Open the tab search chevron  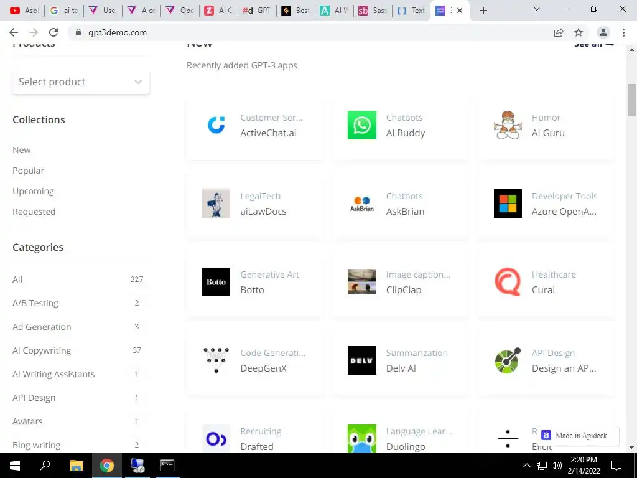click(x=537, y=9)
